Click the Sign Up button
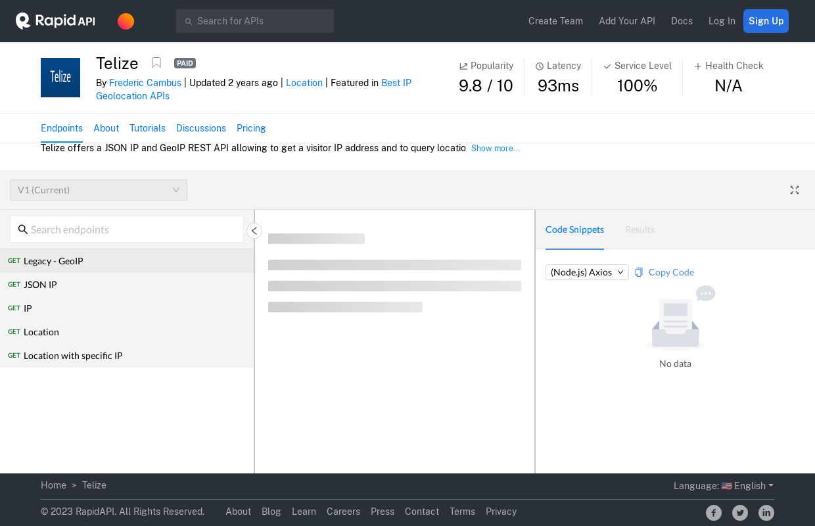815x526 pixels. tap(766, 21)
